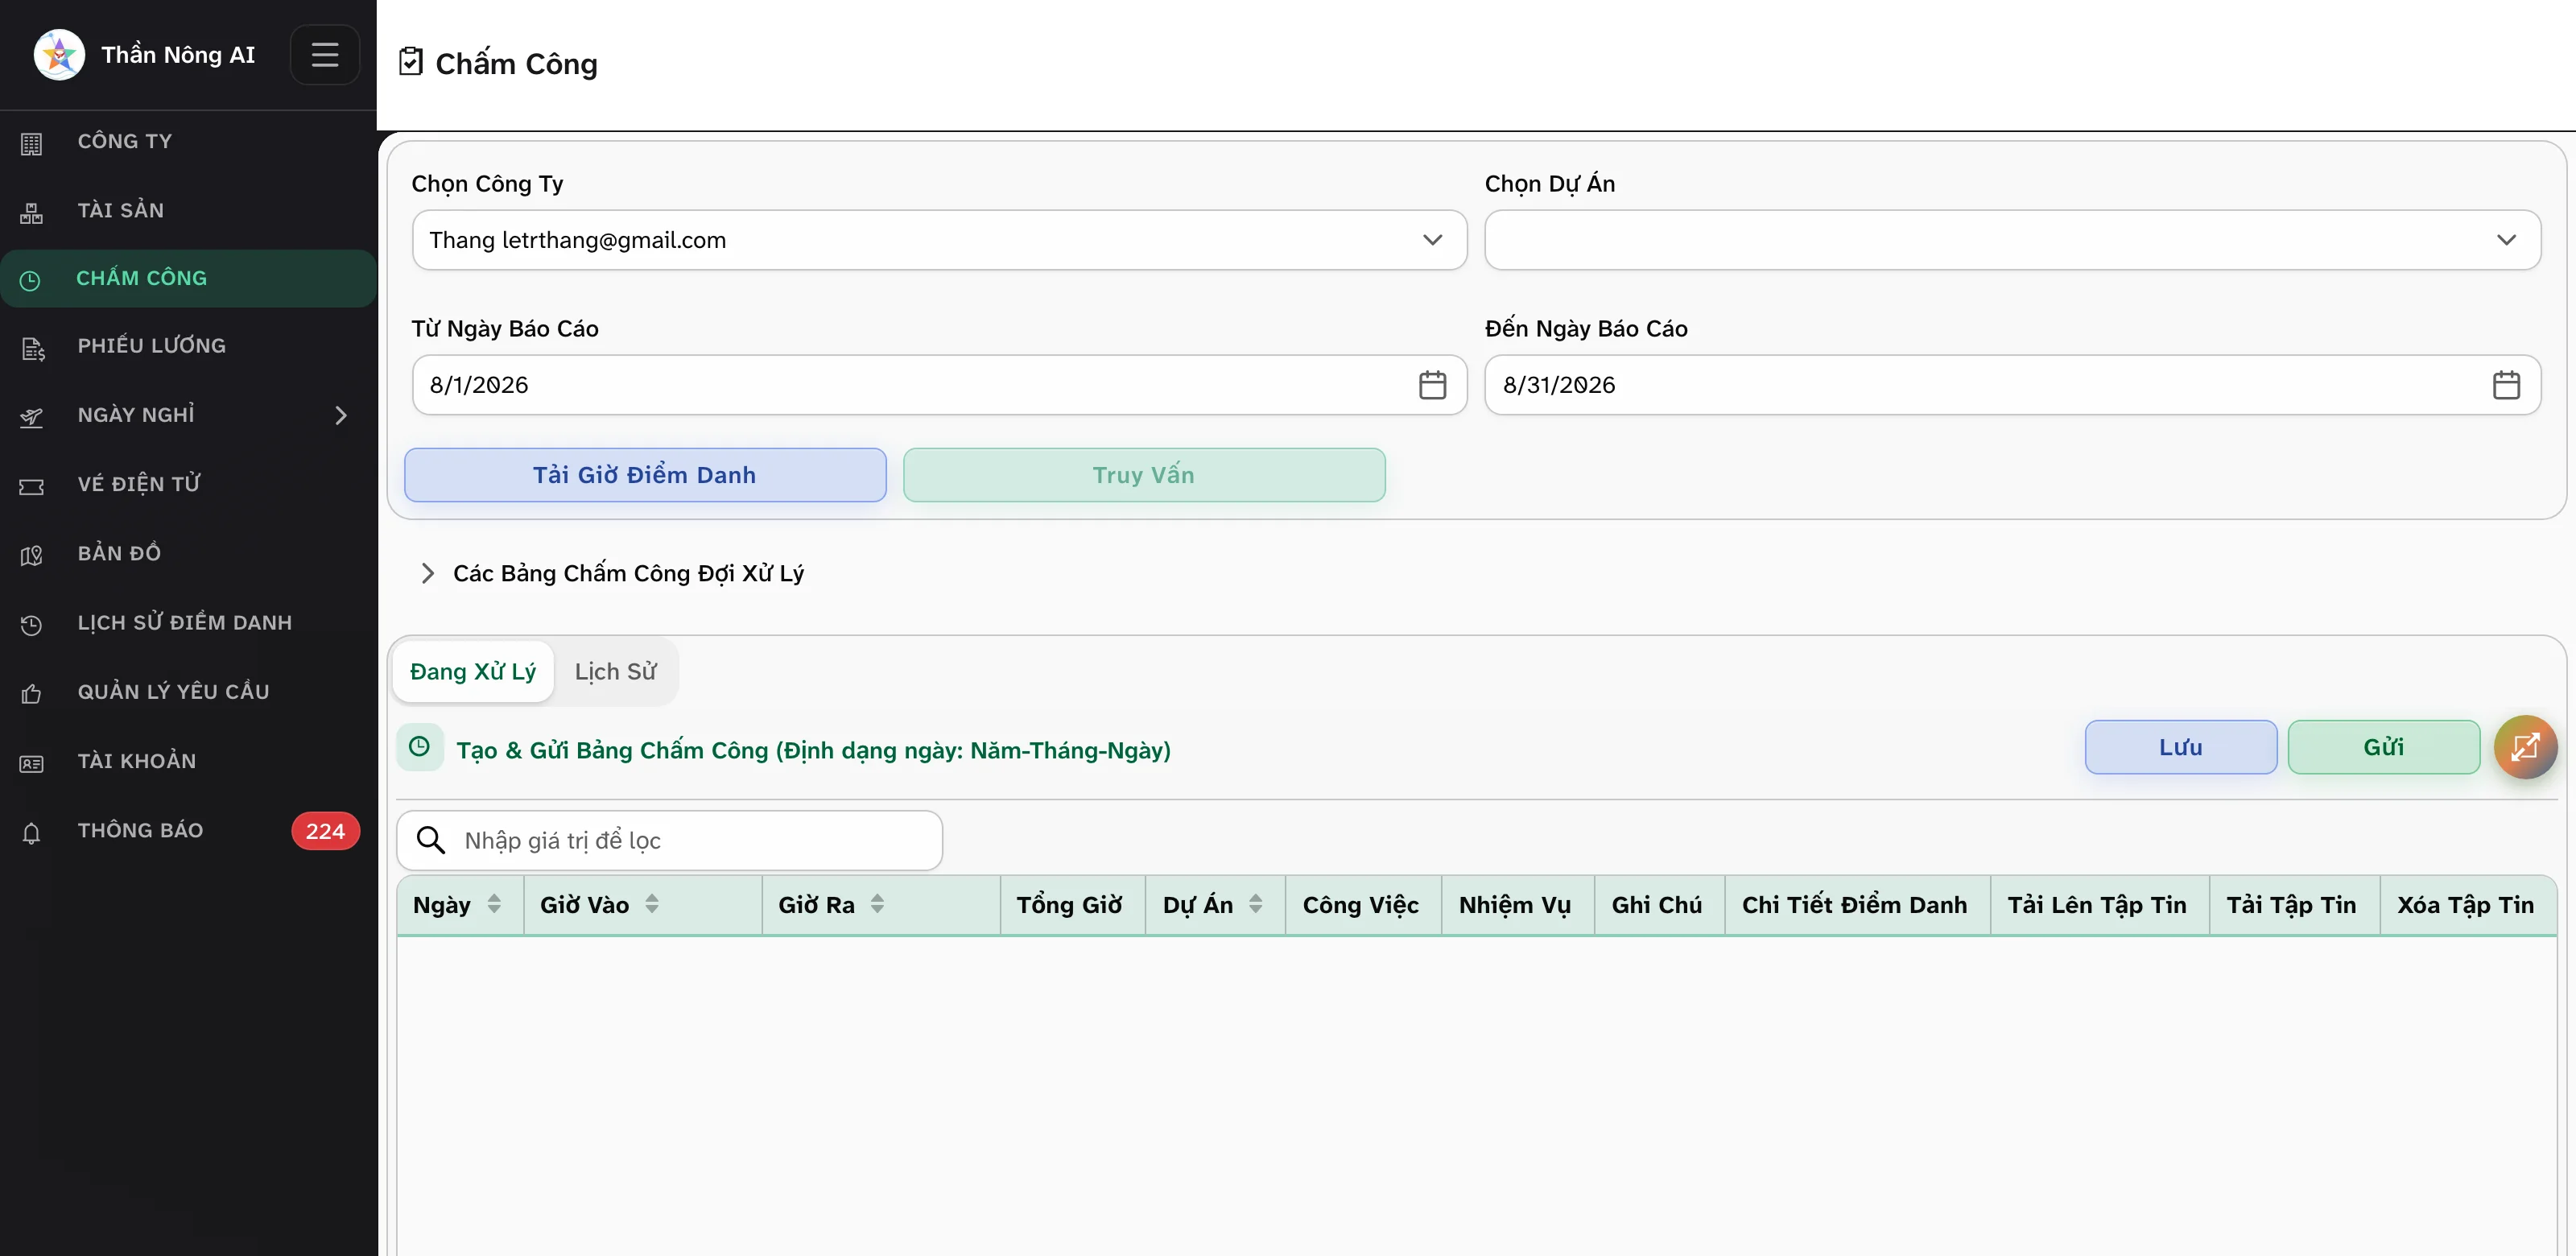Image resolution: width=2576 pixels, height=1256 pixels.
Task: Click the magnifier search icon in filter box
Action: pos(431,840)
